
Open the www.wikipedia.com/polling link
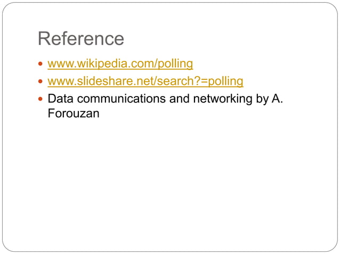120,65
